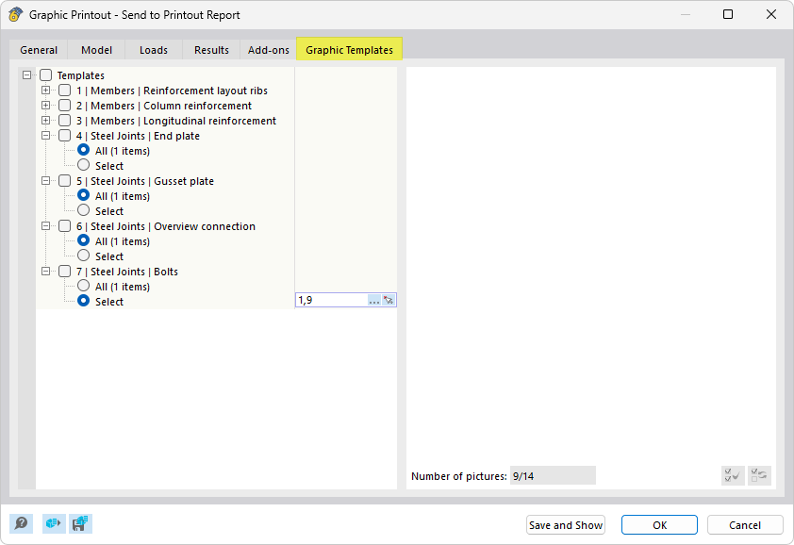The image size is (794, 545).
Task: Click the load template icon in bottom bar
Action: click(x=53, y=524)
